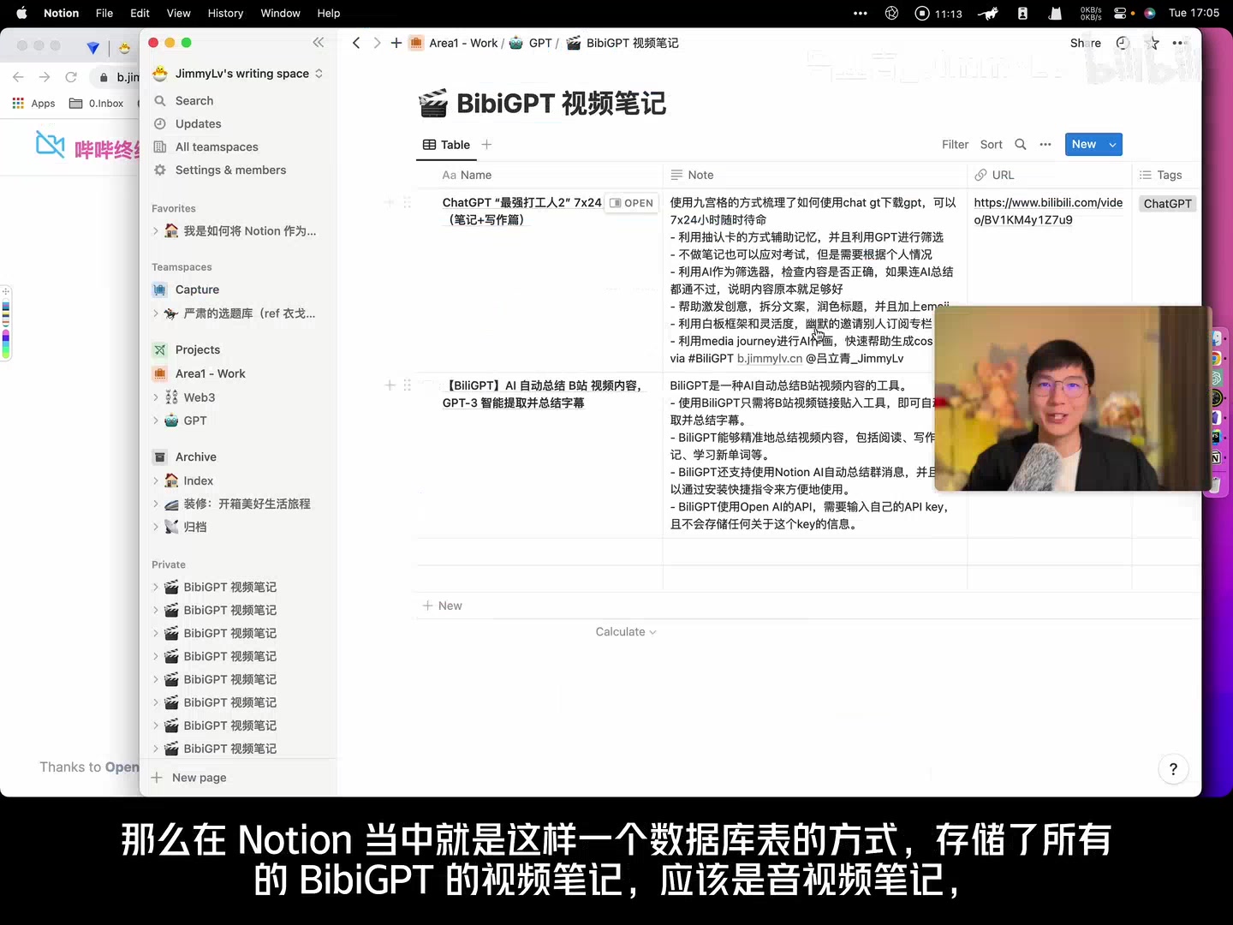Open database options via the ••• icon
The width and height of the screenshot is (1233, 925).
1045,144
